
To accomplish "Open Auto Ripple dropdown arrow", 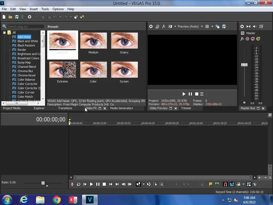I will coord(243,184).
